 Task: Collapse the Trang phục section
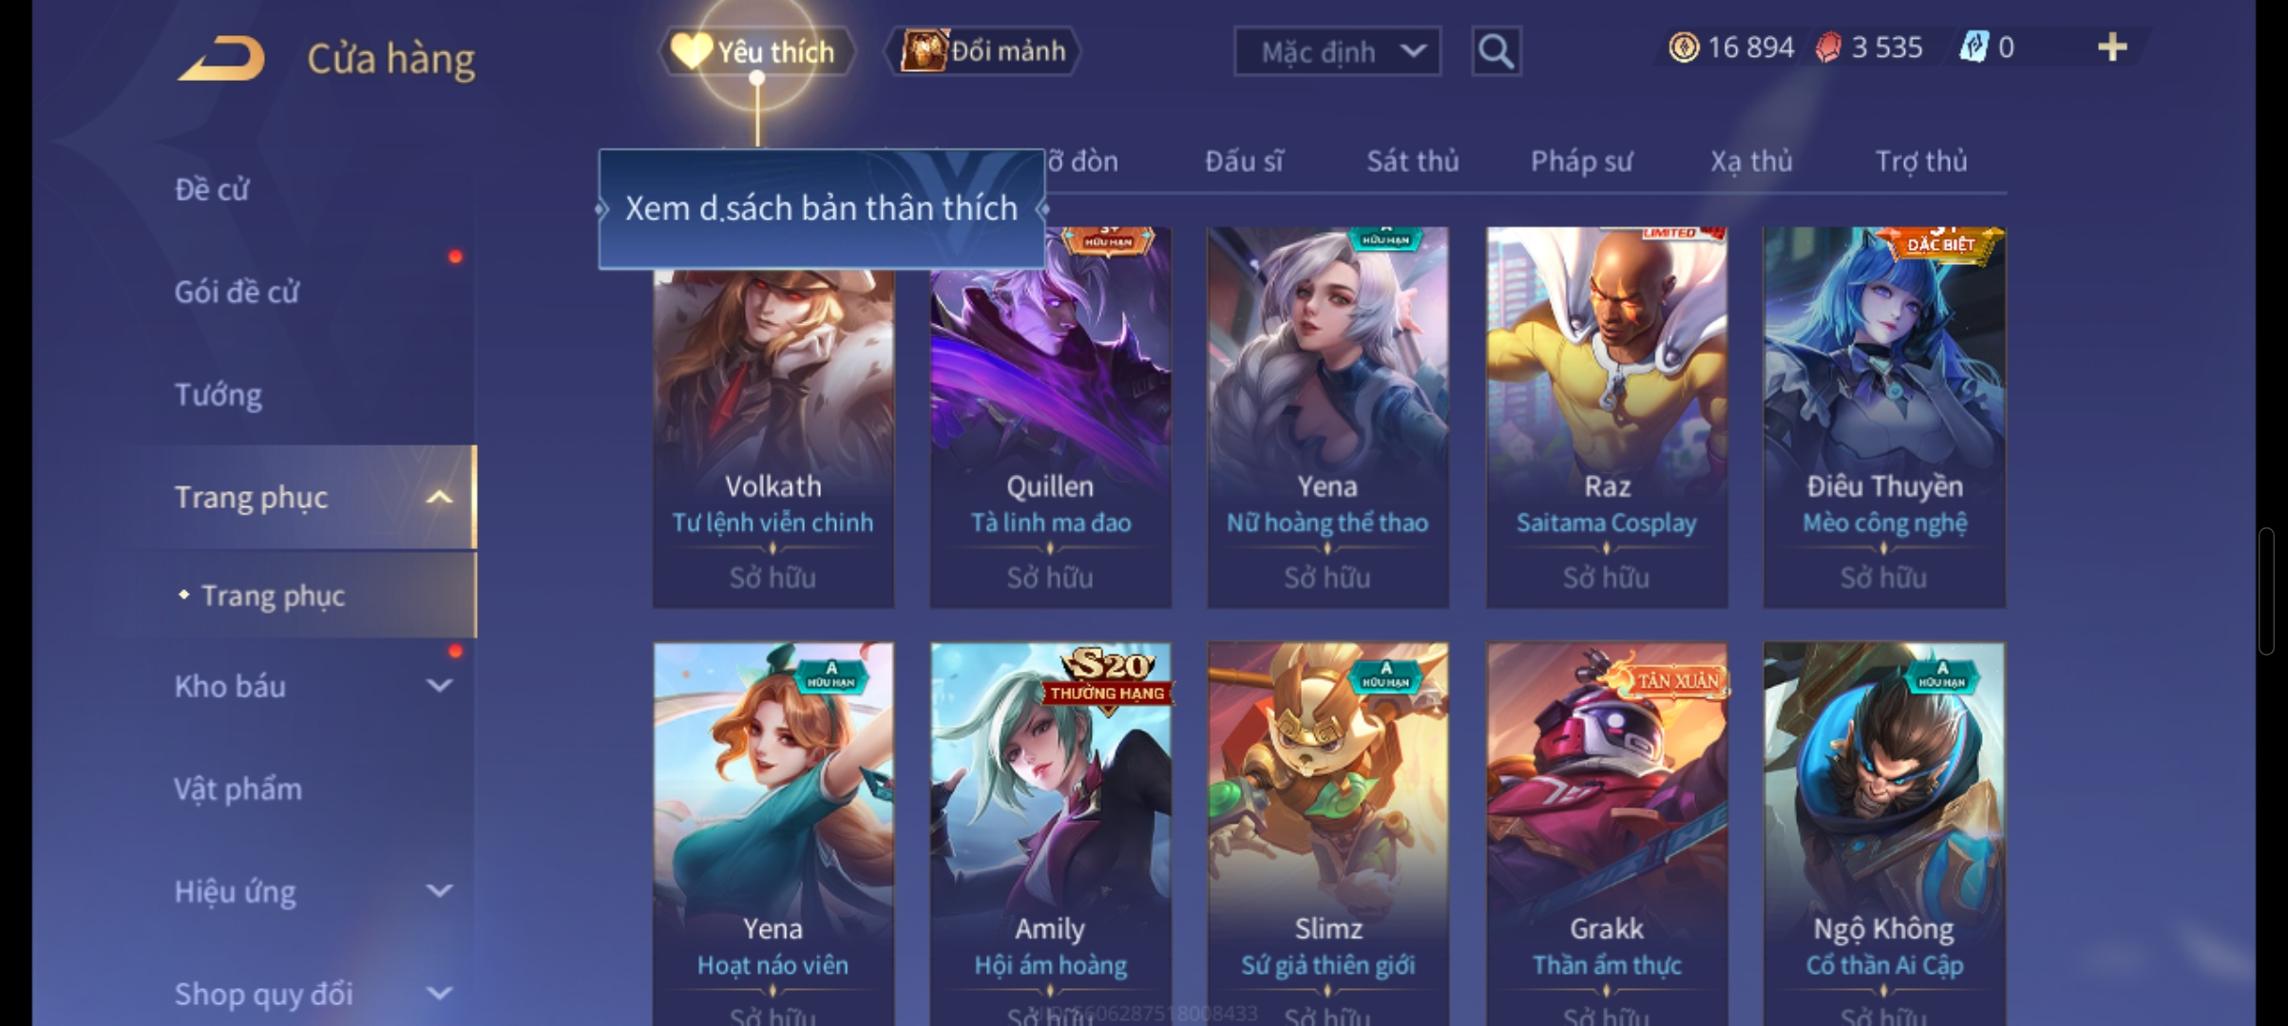(x=439, y=497)
